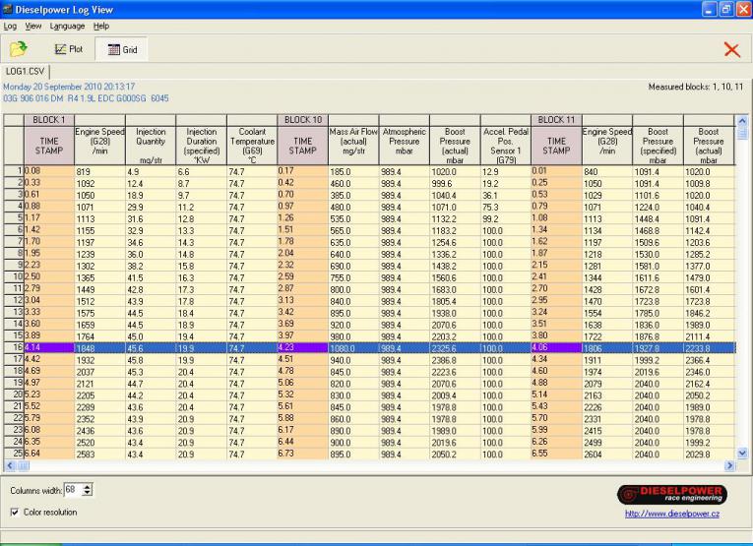The width and height of the screenshot is (753, 546).
Task: Click the Accel. Pedal Pos. Sensor header
Action: 506,146
